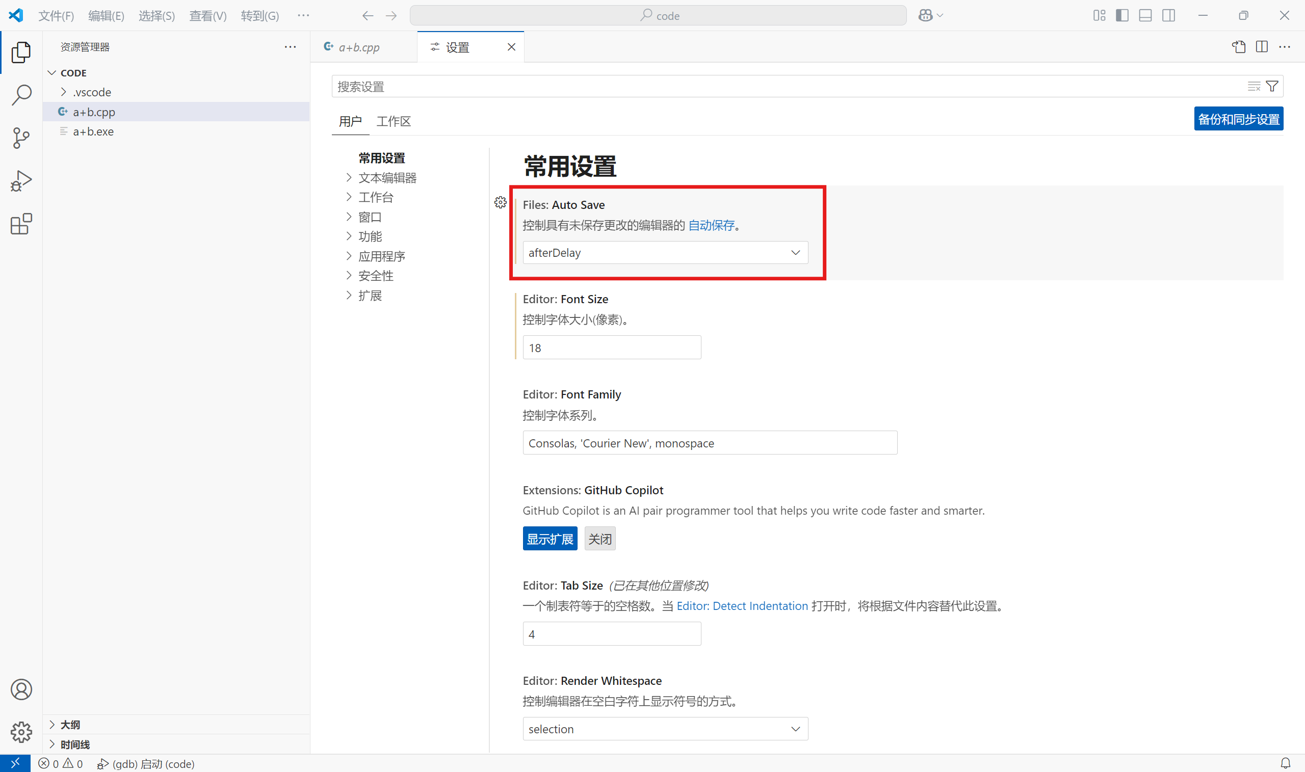Open Settings JSON file icon

coord(1238,47)
